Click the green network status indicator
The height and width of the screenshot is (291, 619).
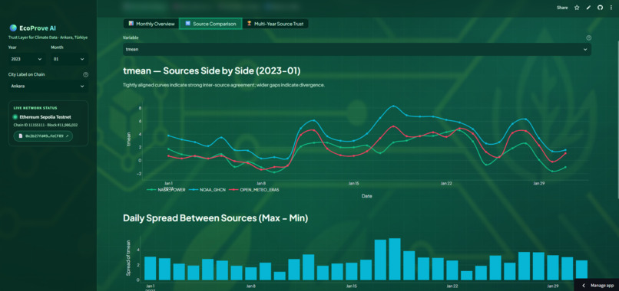15,117
